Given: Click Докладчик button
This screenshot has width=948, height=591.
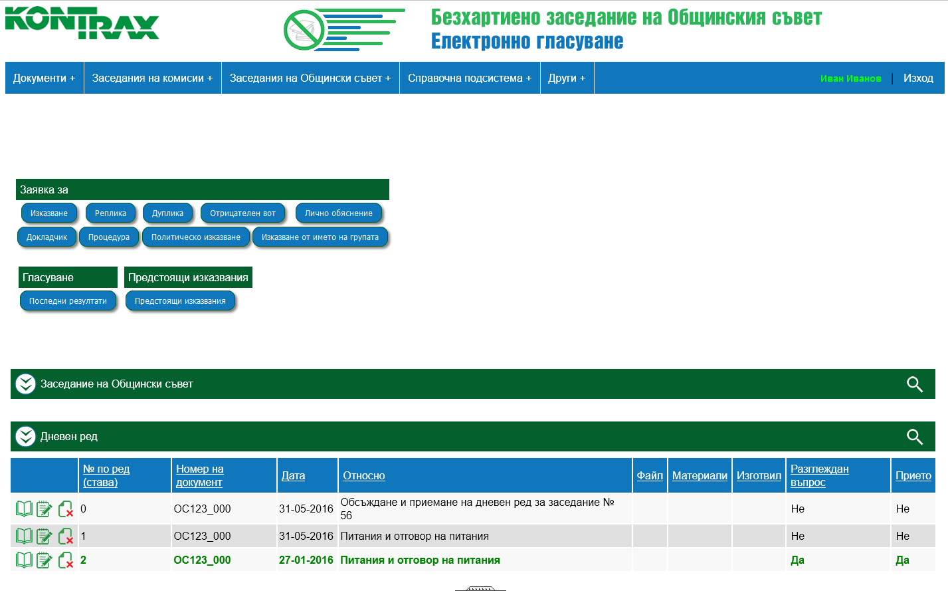Looking at the screenshot, I should tap(47, 237).
